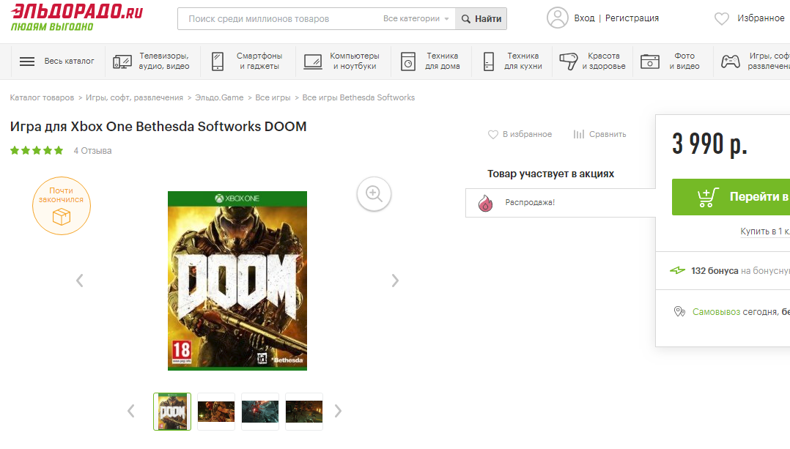Image resolution: width=790 pixels, height=449 pixels.
Task: Open 'Фото и видео' category
Action: (684, 61)
